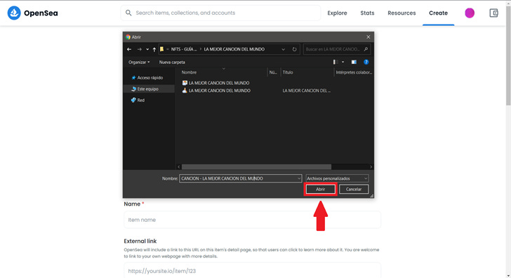The image size is (511, 278).
Task: Expand recent locations arrow in dialog
Action: (x=147, y=49)
